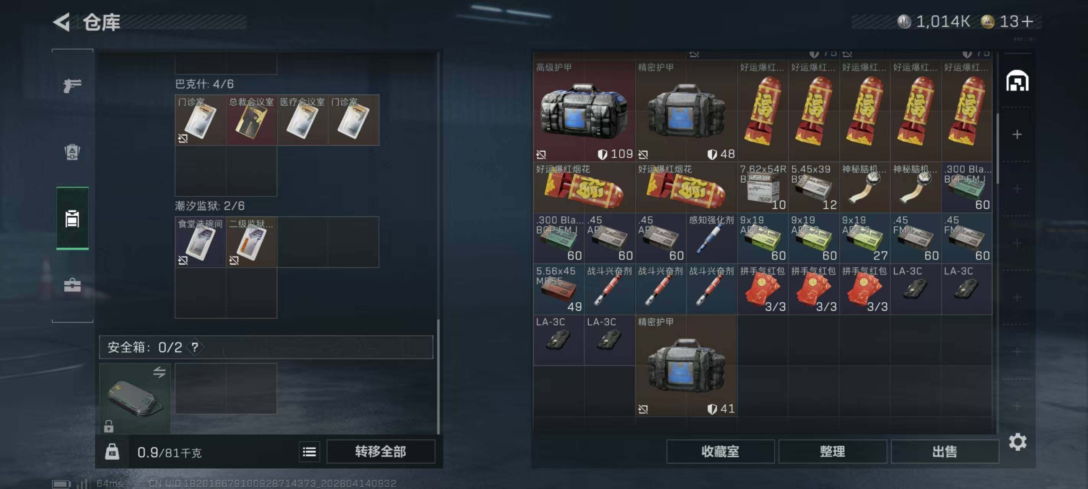The image size is (1088, 489).
Task: Add a new stash page with the first plus
Action: 1017,134
